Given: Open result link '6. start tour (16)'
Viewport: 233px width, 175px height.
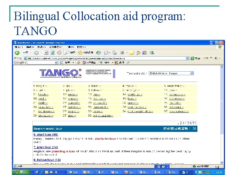Looking at the screenshot, I should [46, 134].
